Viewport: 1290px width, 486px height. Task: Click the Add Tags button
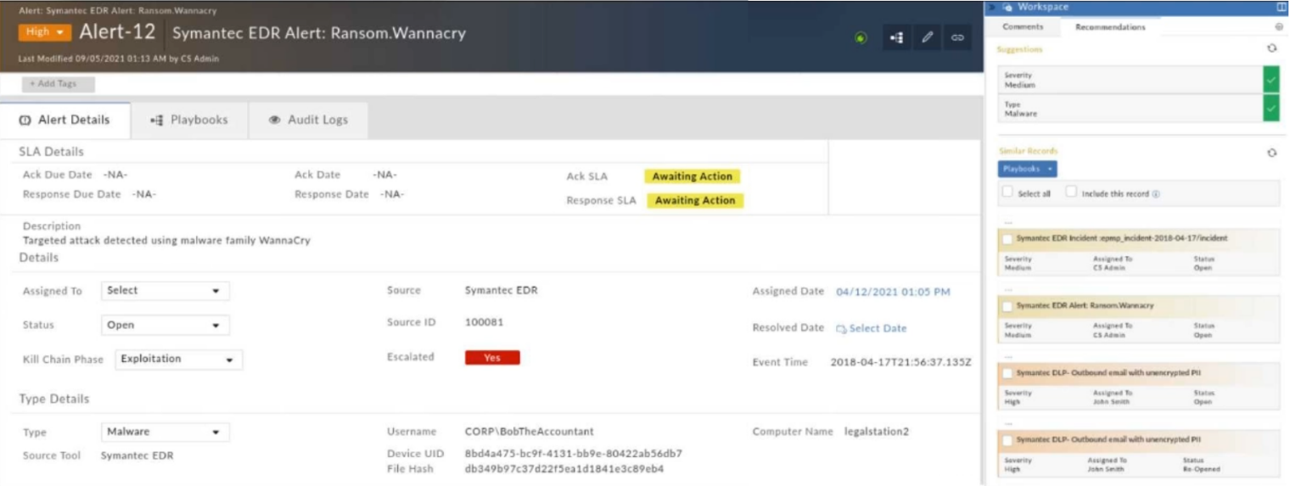coord(59,84)
